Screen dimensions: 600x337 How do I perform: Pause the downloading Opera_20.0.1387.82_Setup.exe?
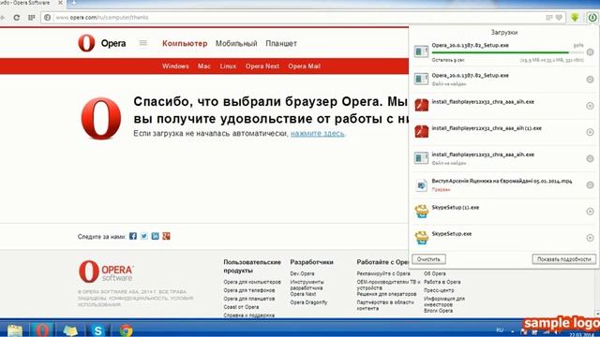(590, 52)
